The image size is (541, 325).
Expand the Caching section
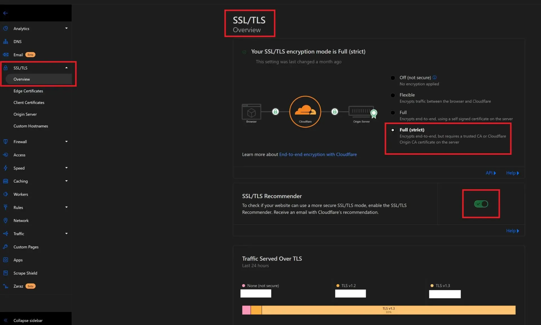click(x=66, y=181)
